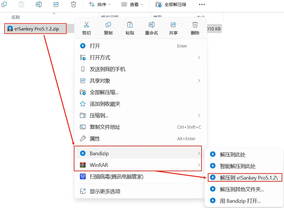Click the phone icon for 发送到我的手机
This screenshot has height=208, width=284.
tap(83, 69)
